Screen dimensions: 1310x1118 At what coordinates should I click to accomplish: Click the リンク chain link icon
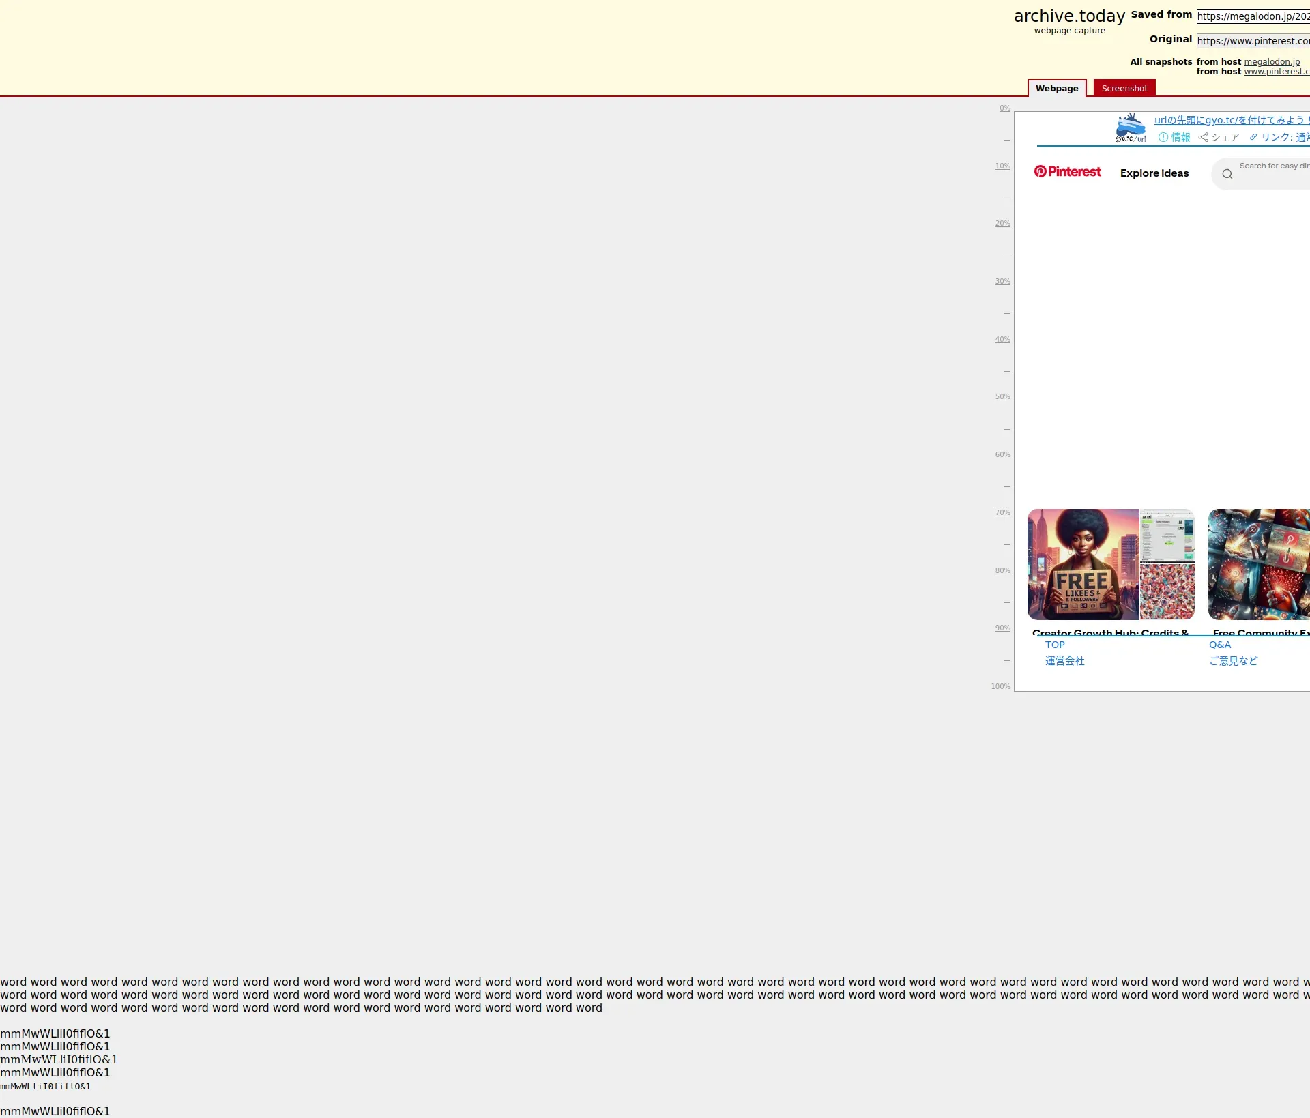[1253, 137]
